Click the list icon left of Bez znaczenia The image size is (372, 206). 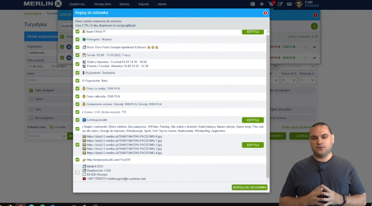[x=275, y=66]
